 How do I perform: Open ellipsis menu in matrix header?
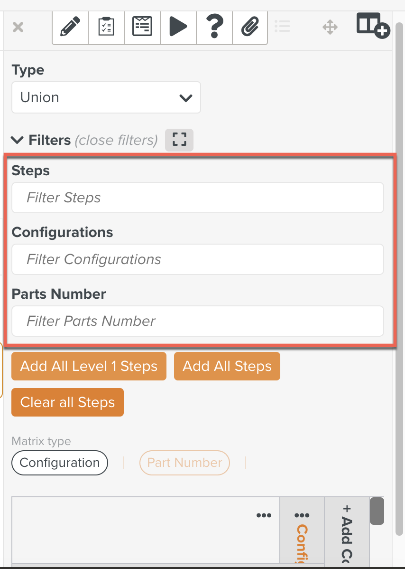click(x=264, y=515)
